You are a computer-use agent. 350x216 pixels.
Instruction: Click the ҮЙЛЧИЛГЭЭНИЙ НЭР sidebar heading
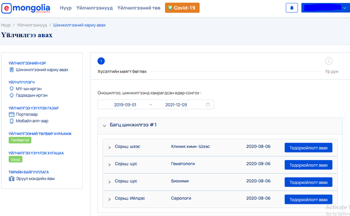pos(27,63)
